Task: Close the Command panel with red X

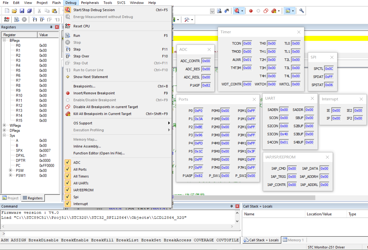Action: [x=237, y=206]
